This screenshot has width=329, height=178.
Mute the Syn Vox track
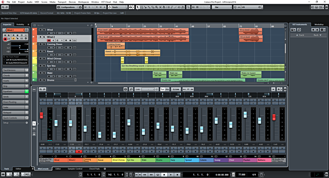click(x=40, y=66)
